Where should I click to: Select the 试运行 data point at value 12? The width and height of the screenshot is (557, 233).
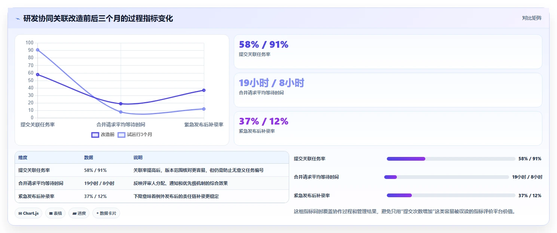tap(204, 109)
